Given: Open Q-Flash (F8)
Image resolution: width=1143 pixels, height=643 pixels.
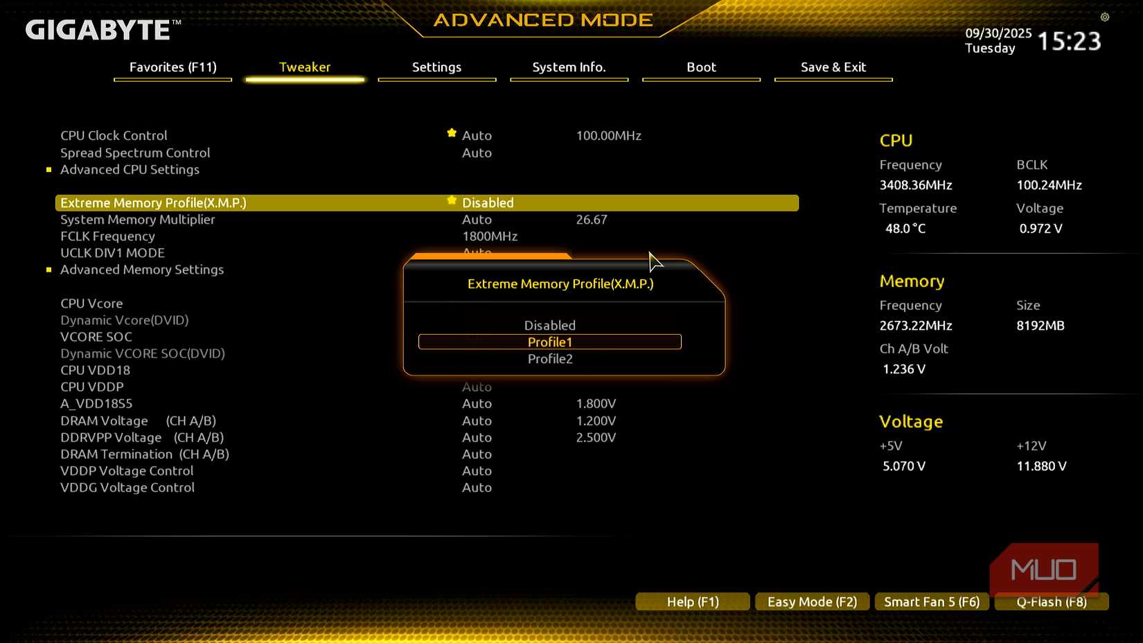Looking at the screenshot, I should tap(1052, 601).
